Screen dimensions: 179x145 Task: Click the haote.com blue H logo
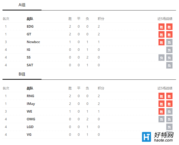point(146,137)
